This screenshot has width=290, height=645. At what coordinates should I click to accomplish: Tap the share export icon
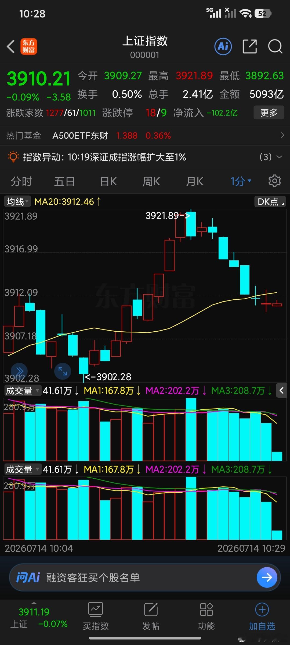(250, 46)
